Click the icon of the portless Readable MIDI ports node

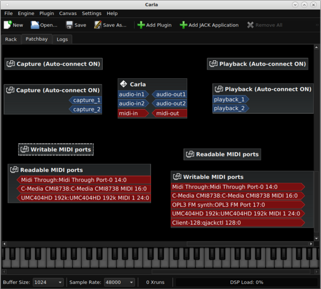[190, 154]
